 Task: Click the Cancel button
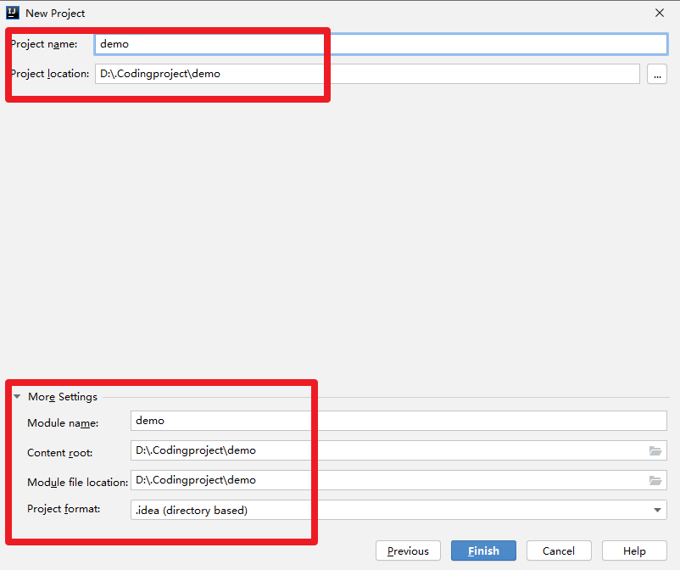tap(559, 550)
